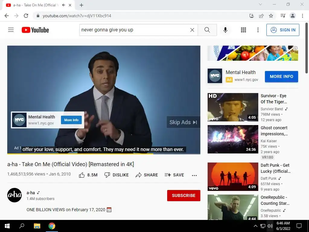Click More Info on the video ad overlay
Viewport: 309px width, 232px height.
pos(71,120)
